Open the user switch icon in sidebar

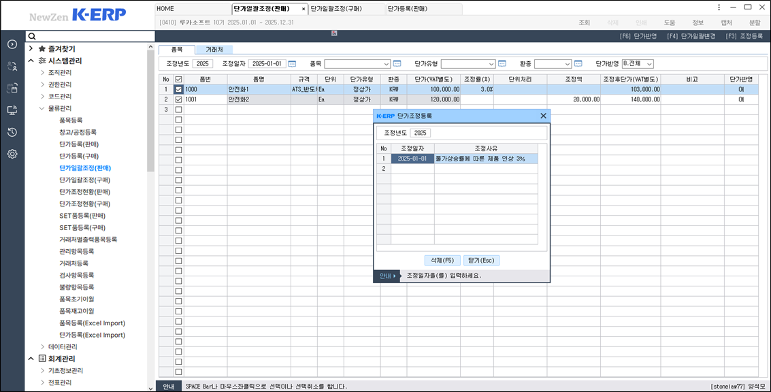click(x=12, y=66)
